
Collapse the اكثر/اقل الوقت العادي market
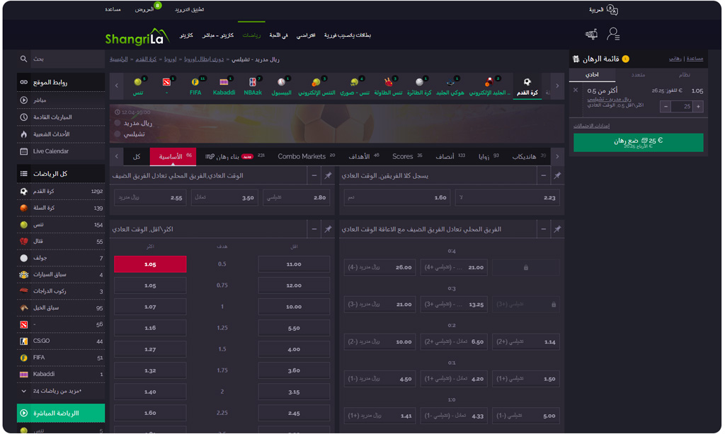point(314,230)
